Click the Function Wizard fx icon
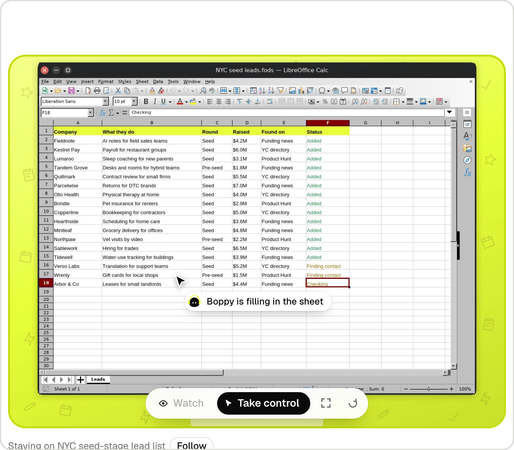This screenshot has width=514, height=450. click(x=102, y=113)
